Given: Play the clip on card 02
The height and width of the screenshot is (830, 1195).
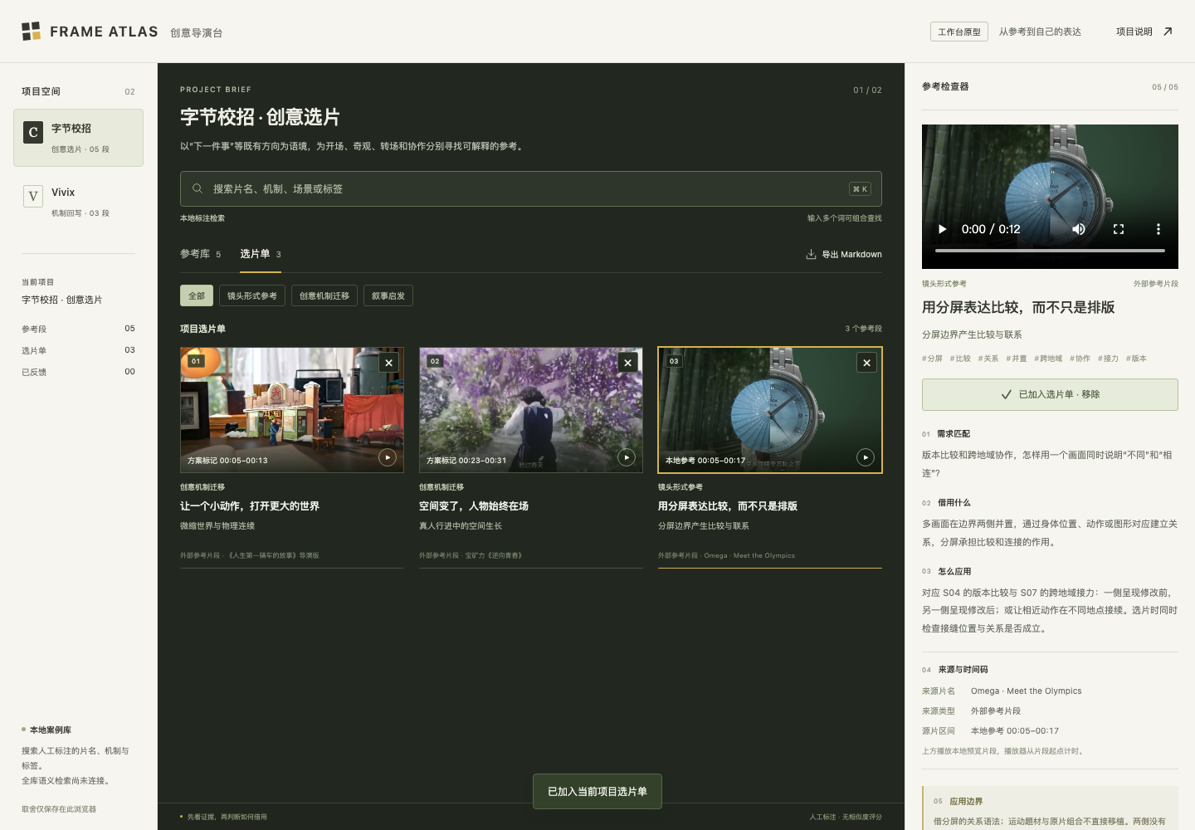Looking at the screenshot, I should [x=627, y=457].
